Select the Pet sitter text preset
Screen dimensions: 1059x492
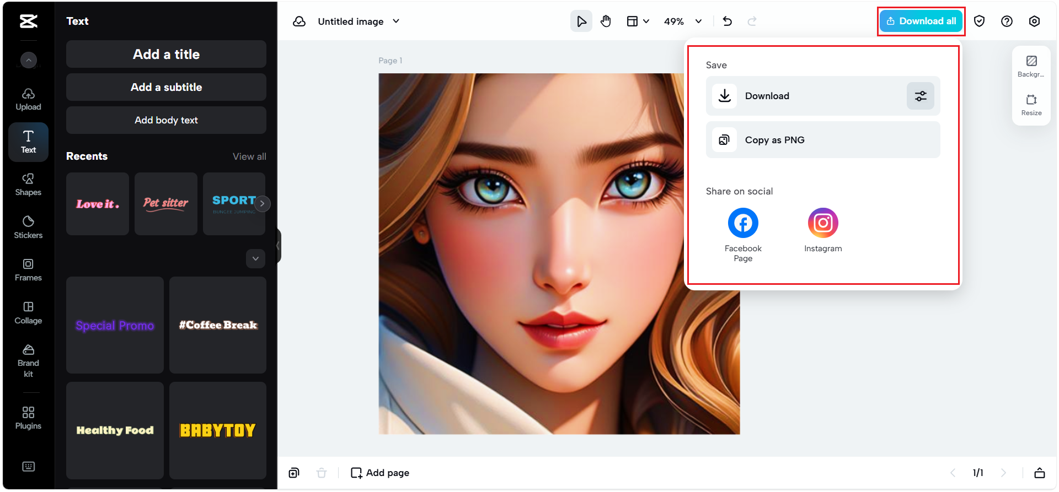pyautogui.click(x=166, y=204)
